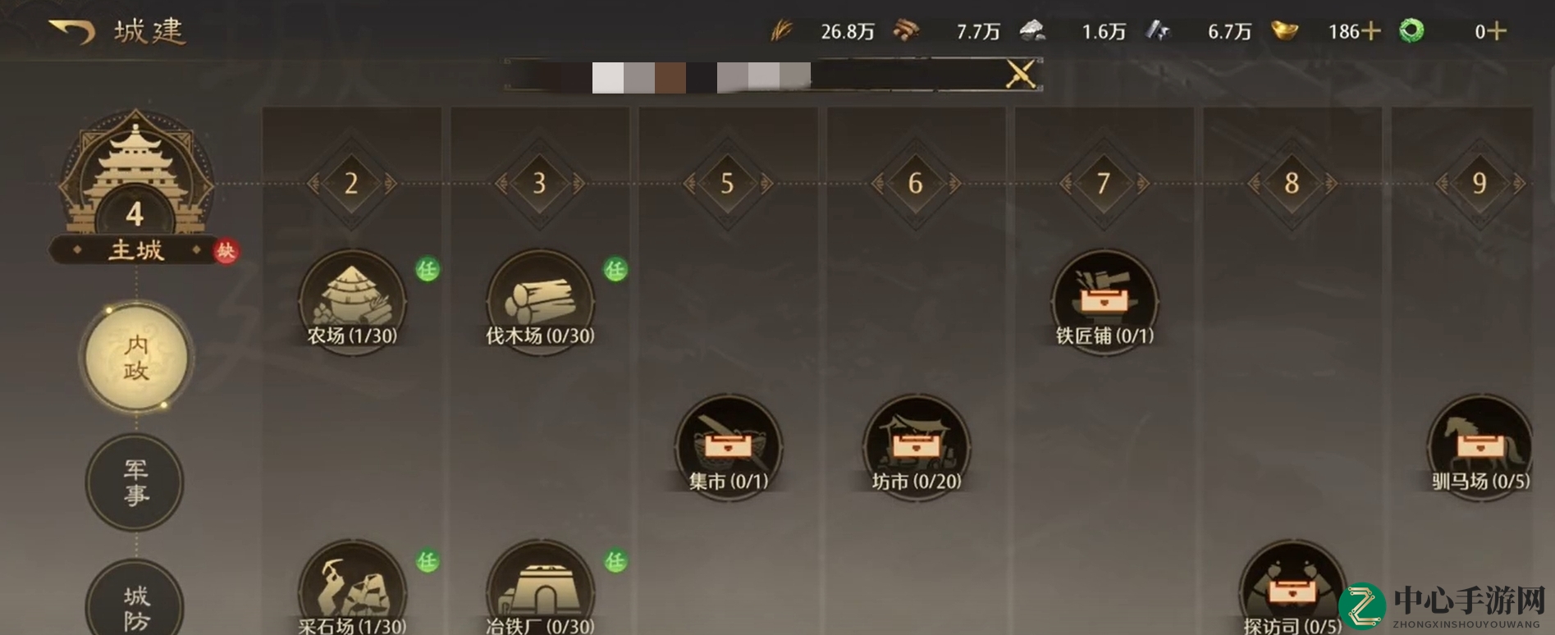Open the 铁匠铺 blacksmith building
The image size is (1555, 635).
coord(1105,302)
